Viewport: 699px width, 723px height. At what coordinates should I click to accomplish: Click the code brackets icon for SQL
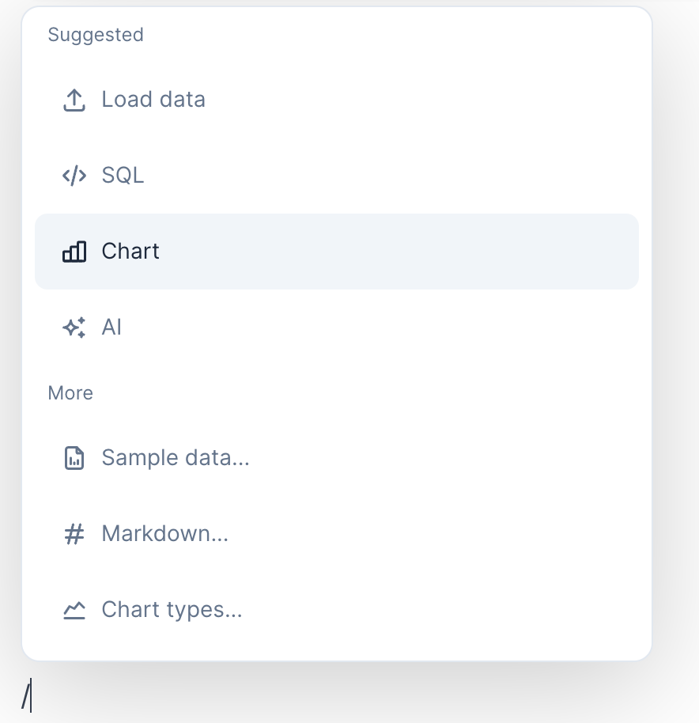(x=74, y=176)
